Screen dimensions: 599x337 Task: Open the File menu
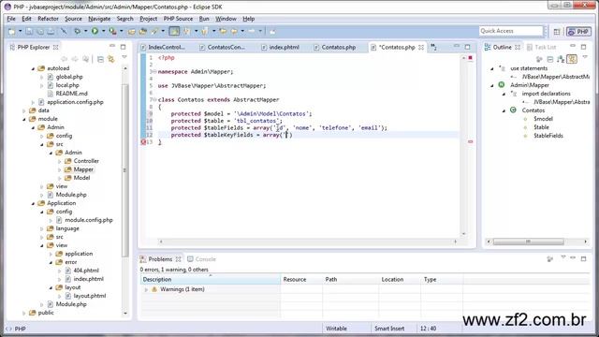[x=11, y=19]
